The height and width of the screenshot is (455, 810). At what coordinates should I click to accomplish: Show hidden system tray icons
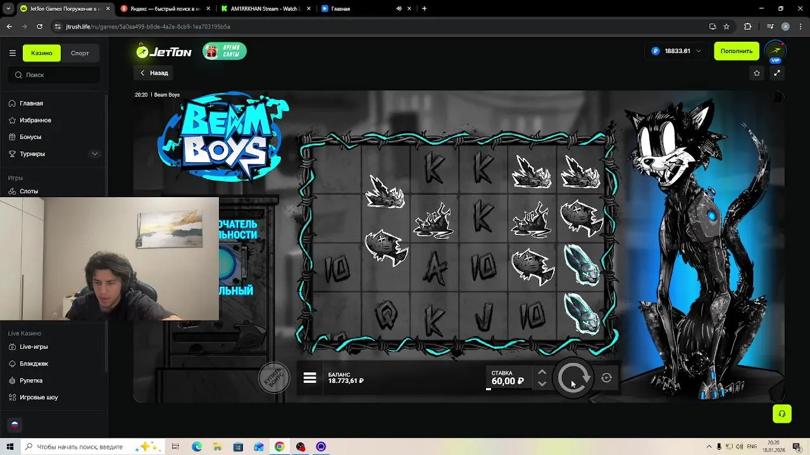[709, 447]
